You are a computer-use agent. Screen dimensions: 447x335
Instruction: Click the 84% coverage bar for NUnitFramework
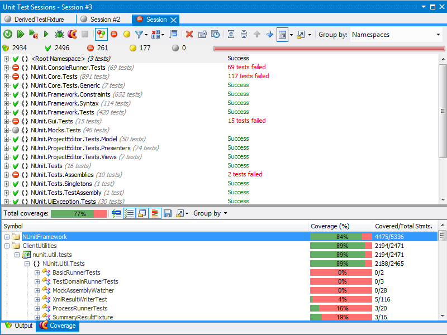(x=341, y=237)
